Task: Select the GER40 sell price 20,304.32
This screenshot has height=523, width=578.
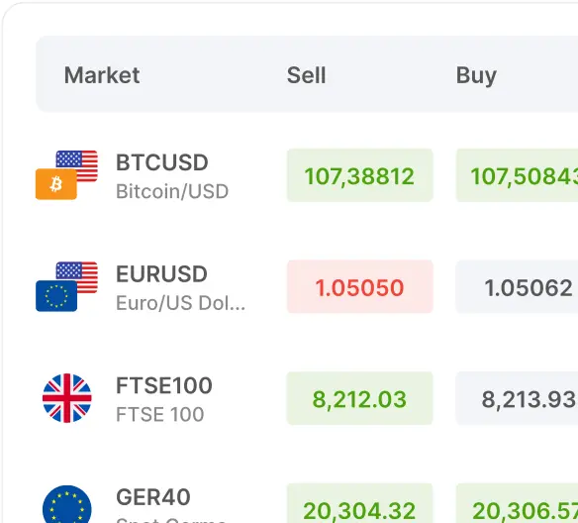Action: point(360,503)
